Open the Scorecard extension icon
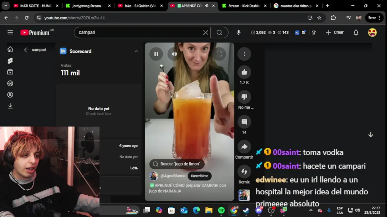The width and height of the screenshot is (387, 217). pyautogui.click(x=63, y=51)
